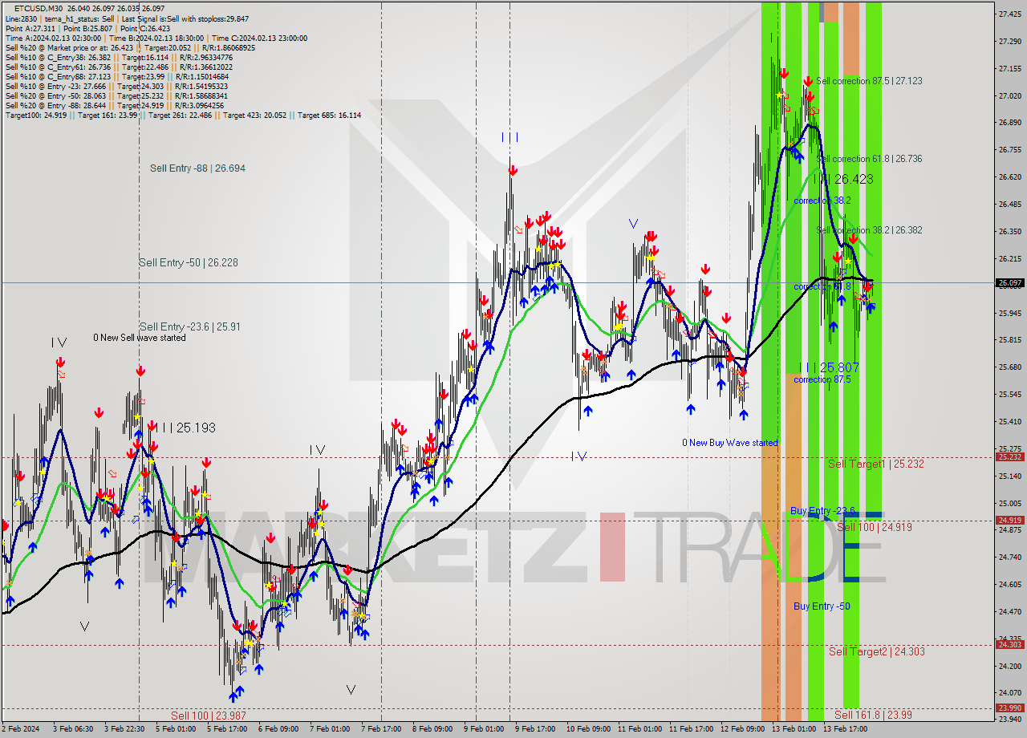
Task: Click 'Sell correction 38.2 | 26.382' label
Action: click(x=869, y=230)
